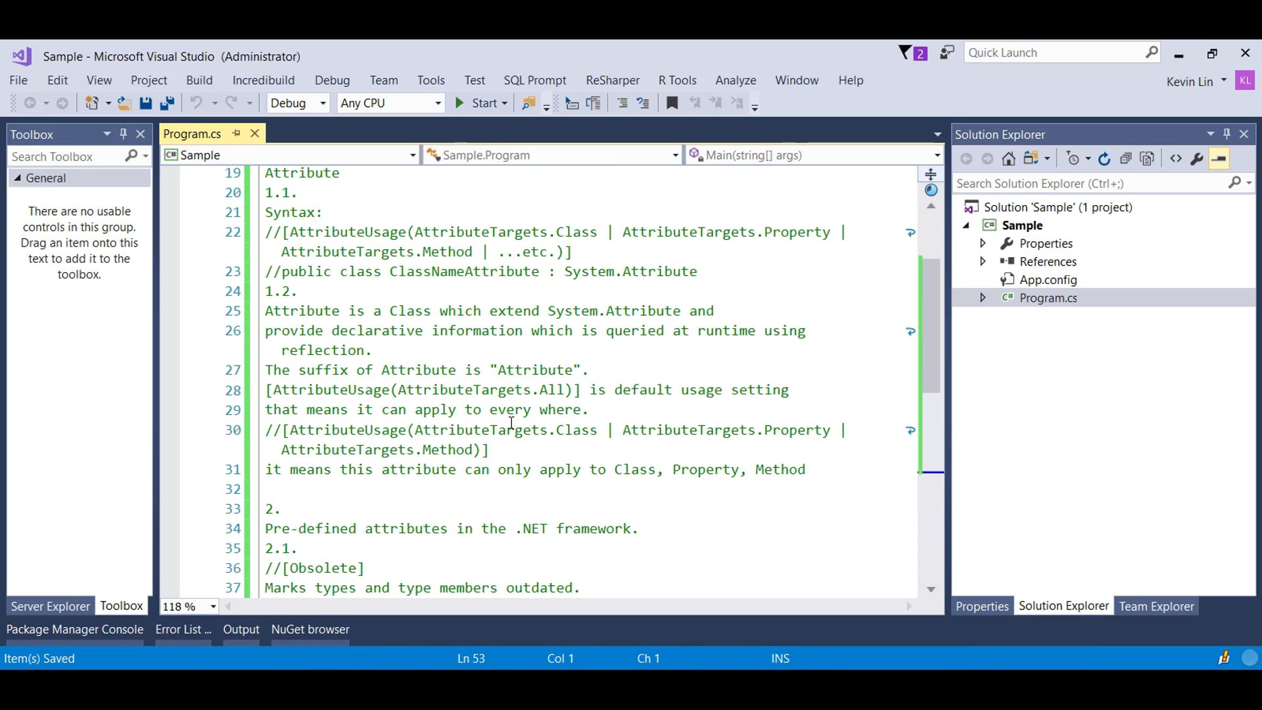This screenshot has height=710, width=1262.
Task: Click the notifications flag icon
Action: pos(906,53)
